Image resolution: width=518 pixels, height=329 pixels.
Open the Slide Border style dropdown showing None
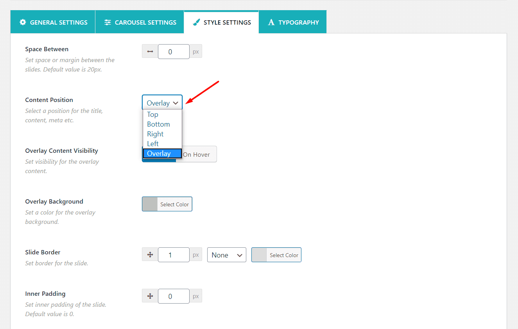point(226,255)
